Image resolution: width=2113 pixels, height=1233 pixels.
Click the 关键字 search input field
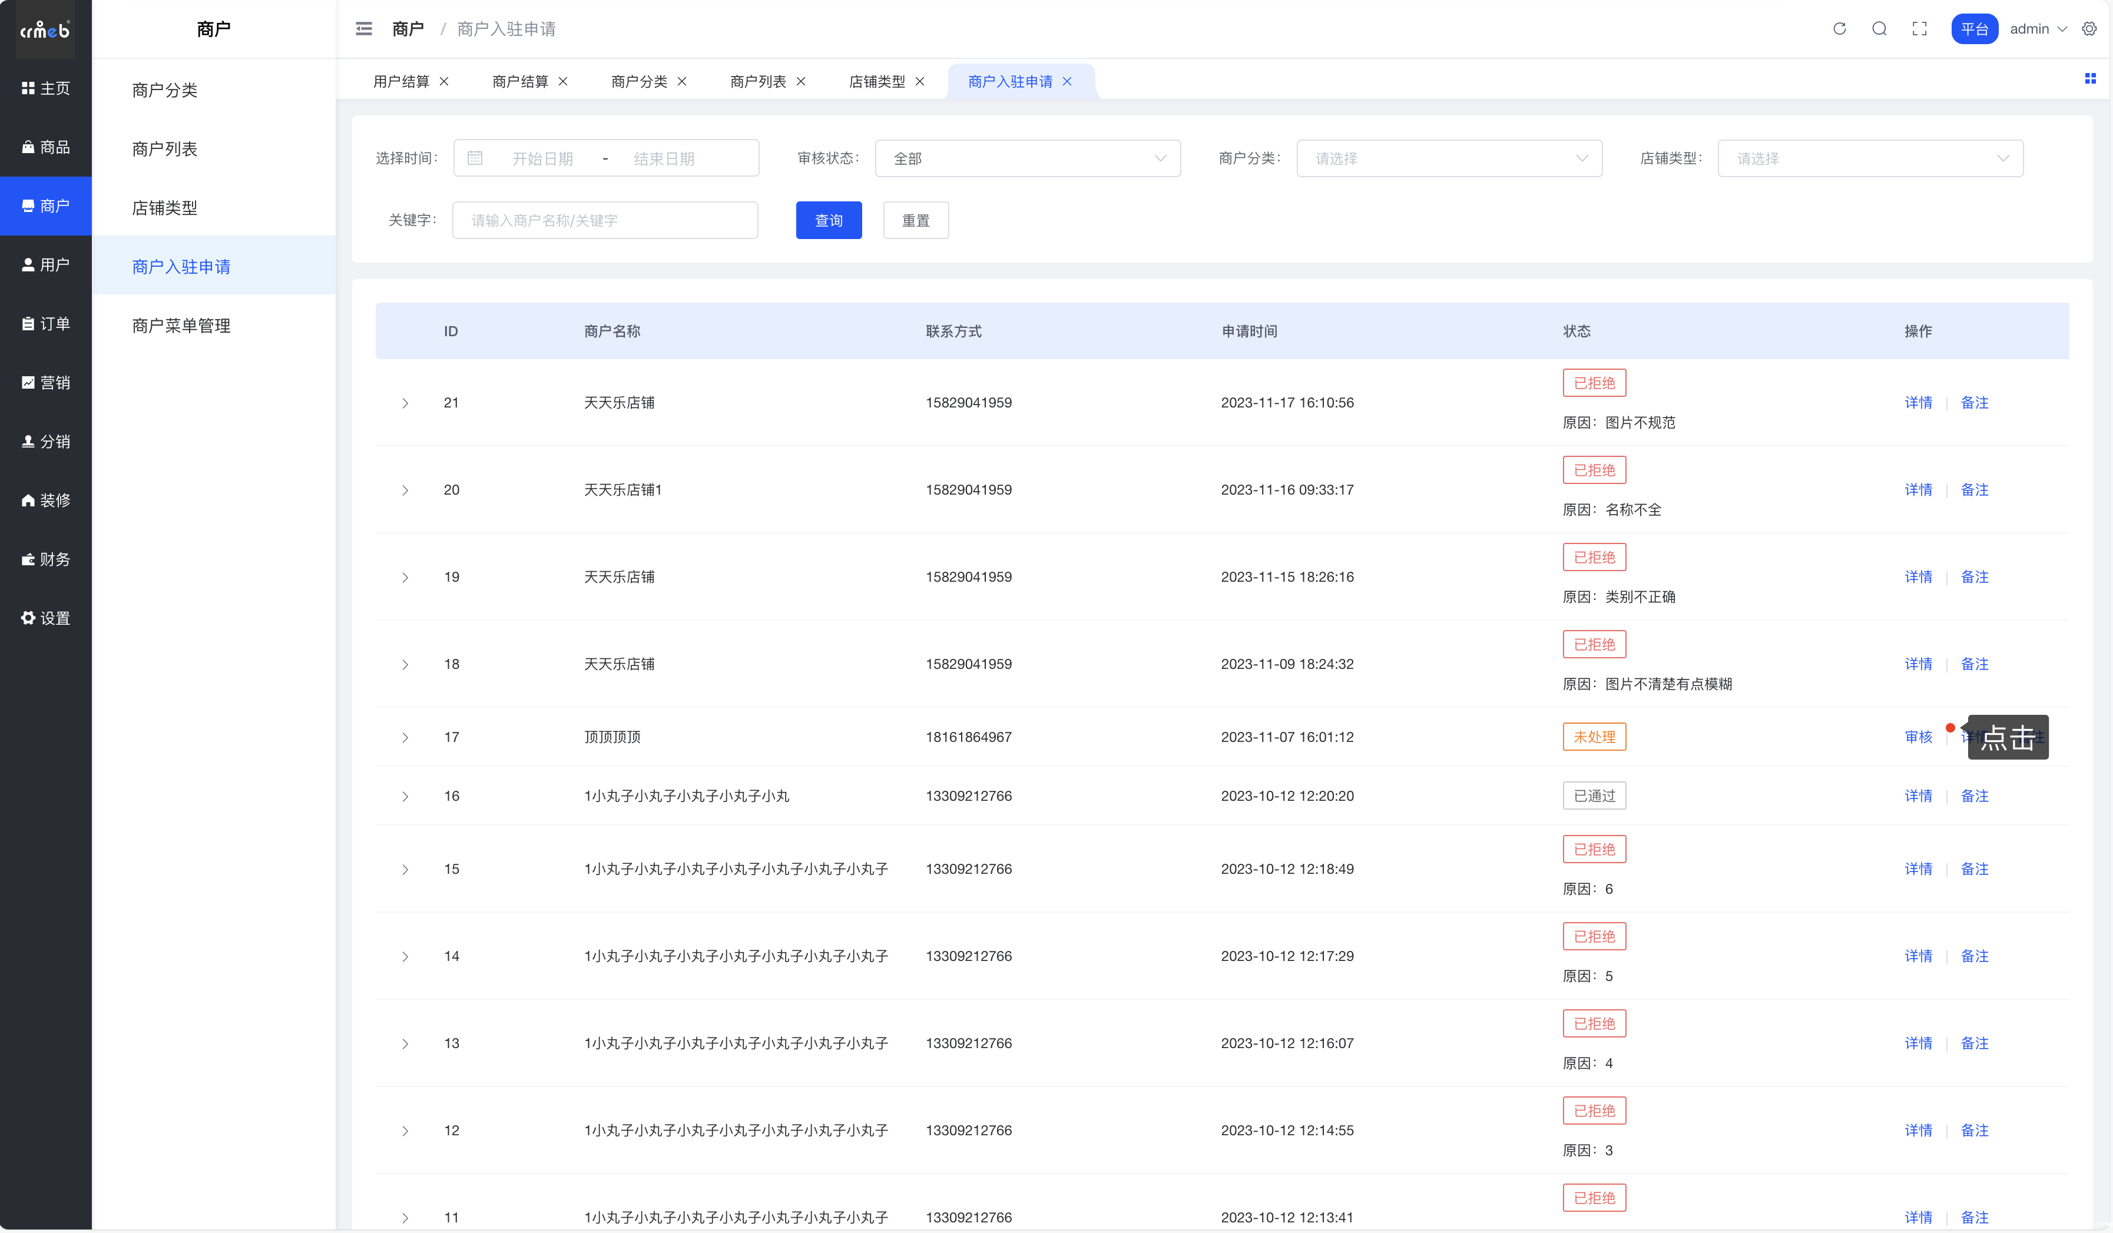pos(605,220)
